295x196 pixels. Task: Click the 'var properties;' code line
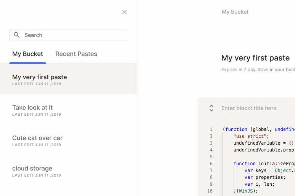pyautogui.click(x=265, y=177)
